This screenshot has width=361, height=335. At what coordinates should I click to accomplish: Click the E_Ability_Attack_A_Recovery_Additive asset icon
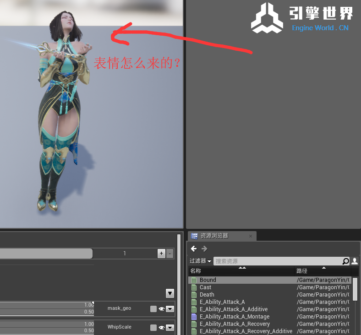194,331
